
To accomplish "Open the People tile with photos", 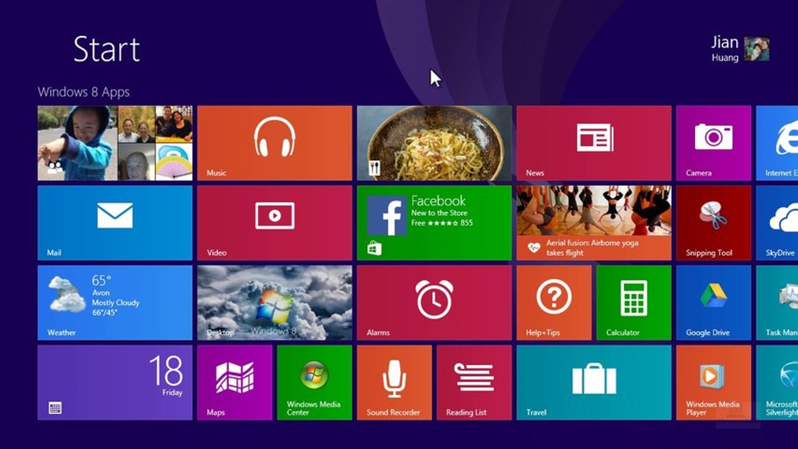I will (115, 143).
